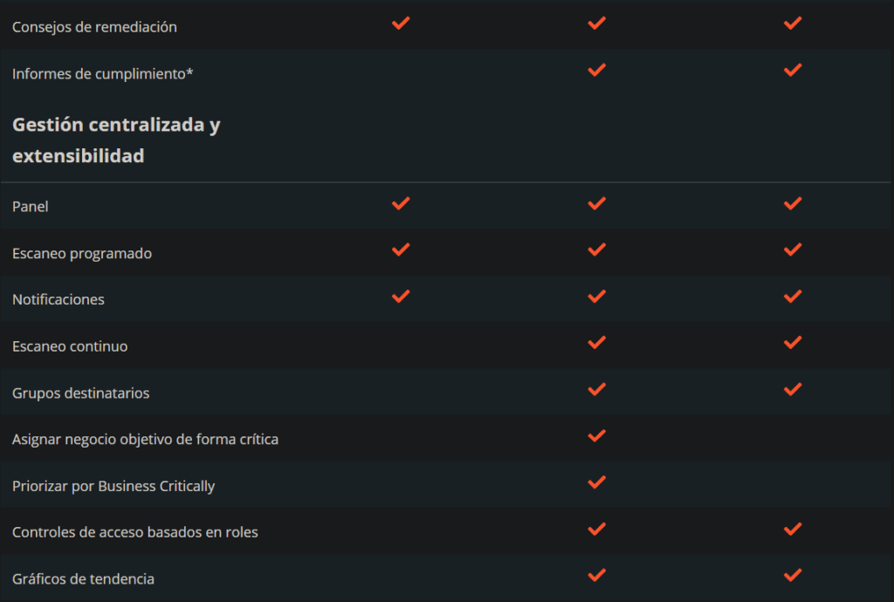Click the Consejos de remediación label

pyautogui.click(x=94, y=27)
